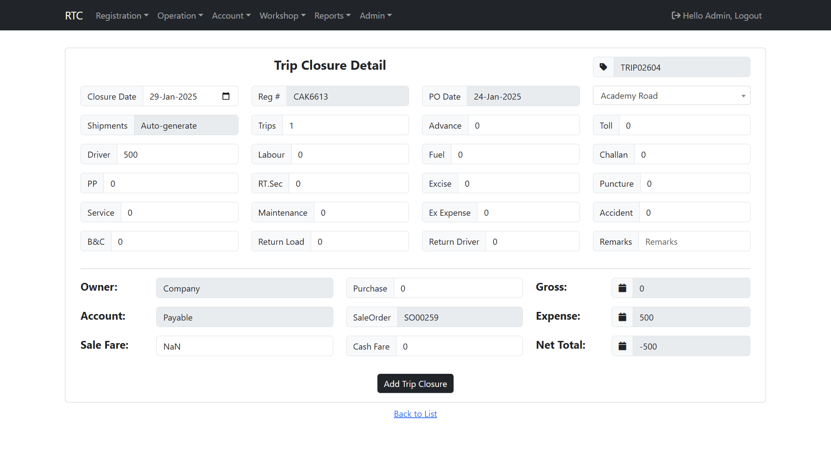Focus the Driver amount field
This screenshot has height=457, width=831.
pos(177,155)
